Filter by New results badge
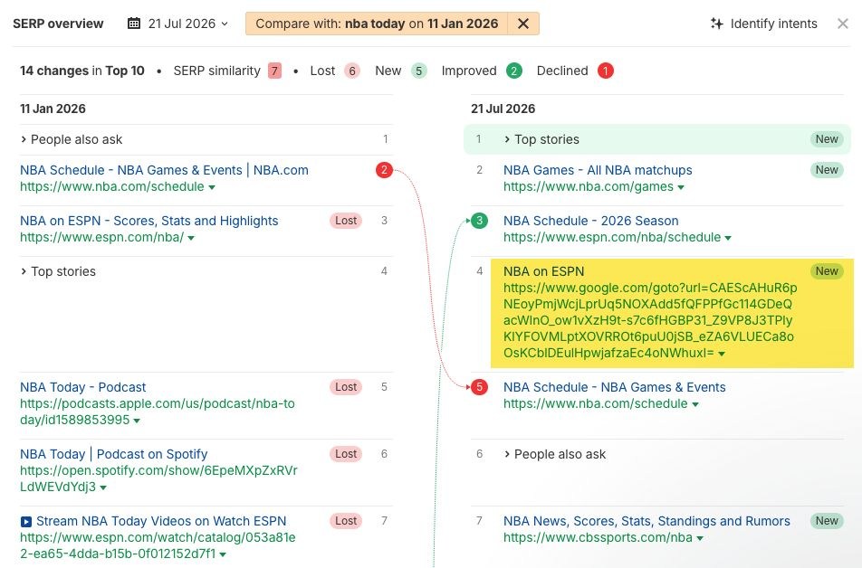The image size is (862, 568). pos(419,71)
